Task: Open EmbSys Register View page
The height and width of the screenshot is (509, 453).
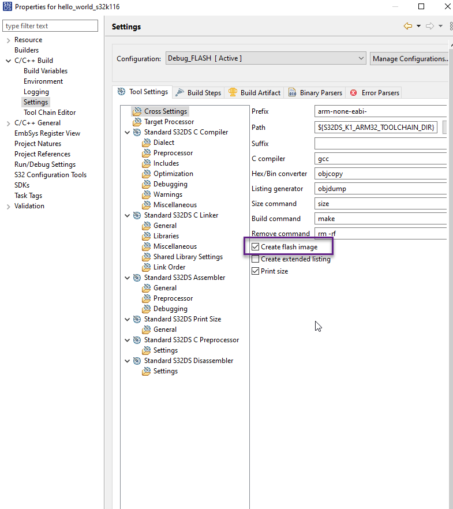Action: (x=47, y=133)
